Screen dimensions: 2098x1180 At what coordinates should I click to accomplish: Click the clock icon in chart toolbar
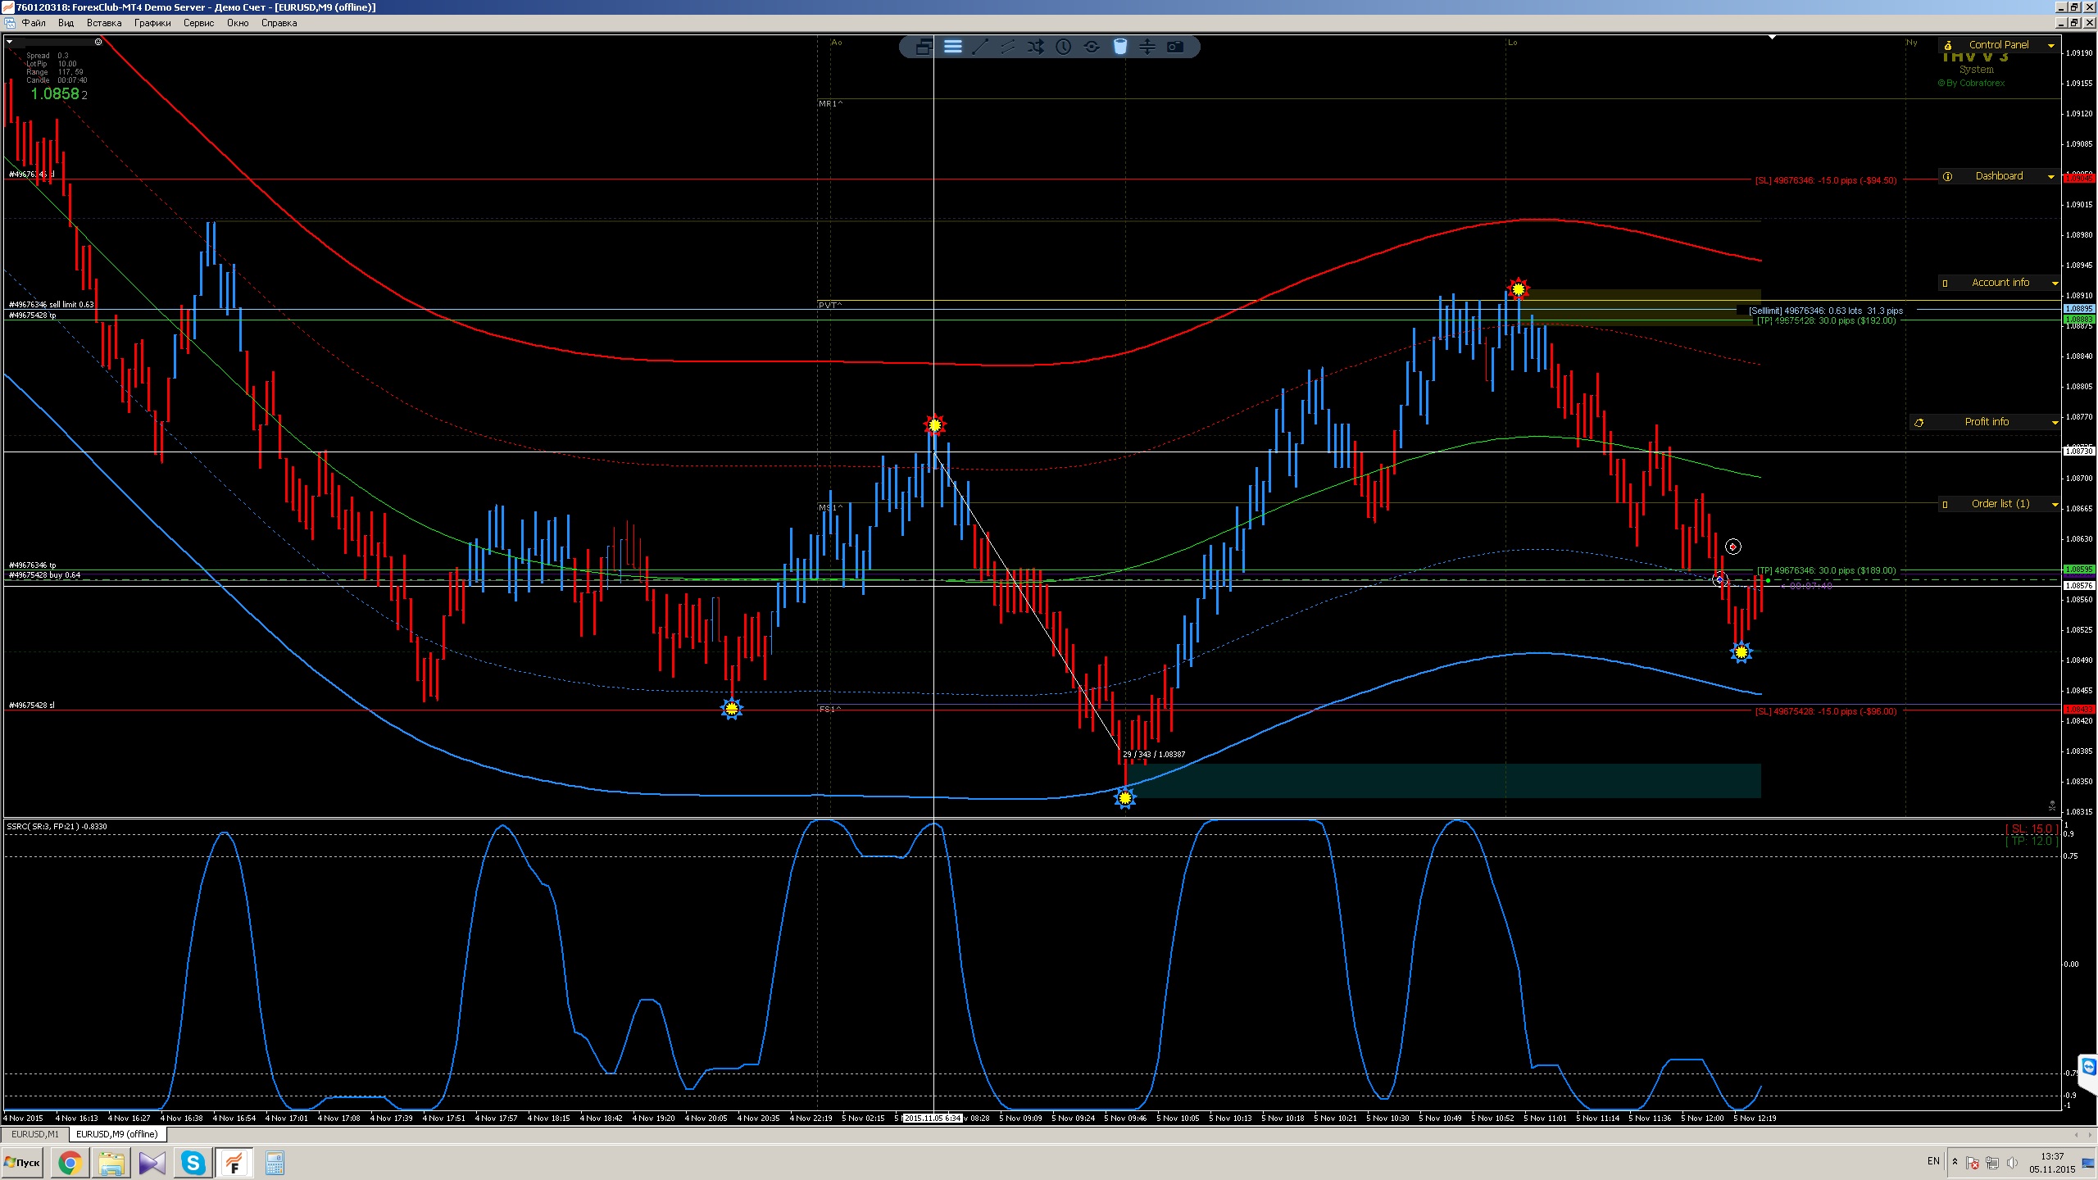tap(1063, 47)
